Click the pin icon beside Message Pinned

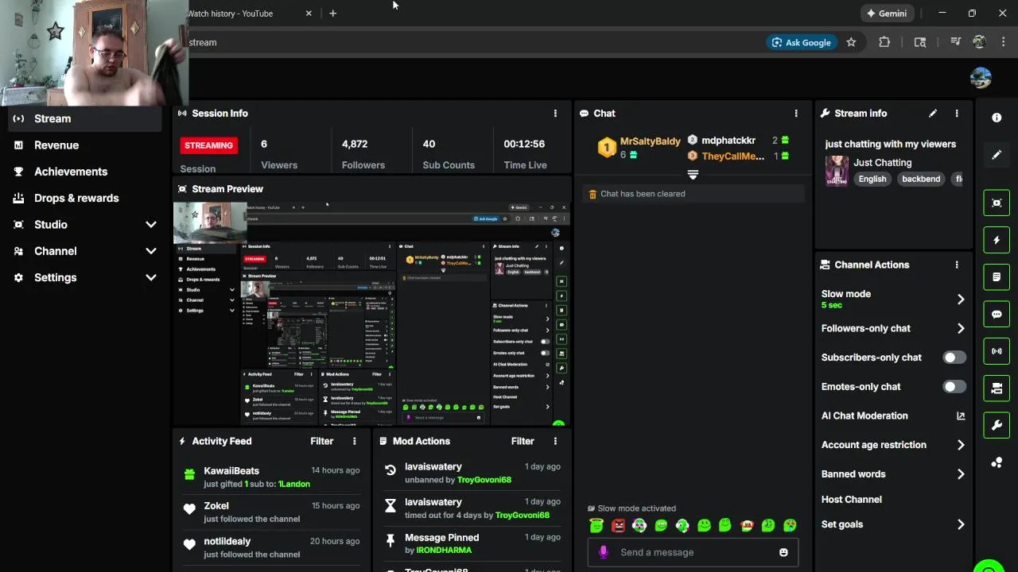click(390, 541)
